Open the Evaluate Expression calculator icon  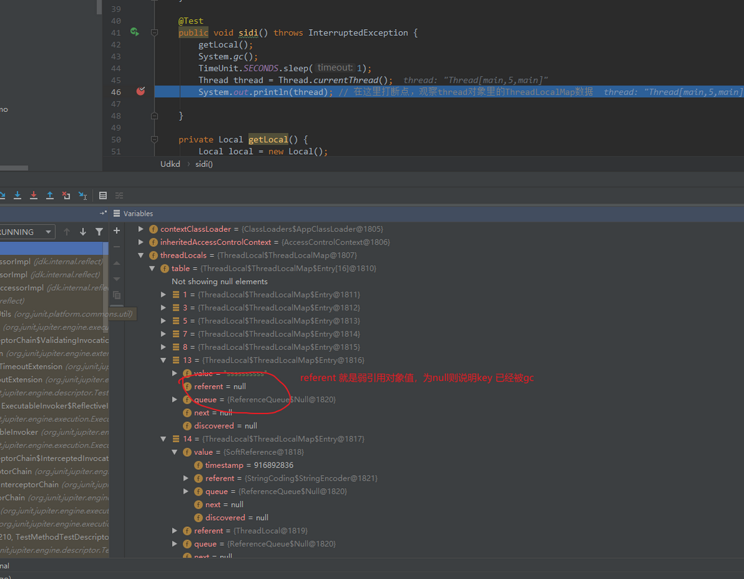pyautogui.click(x=103, y=195)
